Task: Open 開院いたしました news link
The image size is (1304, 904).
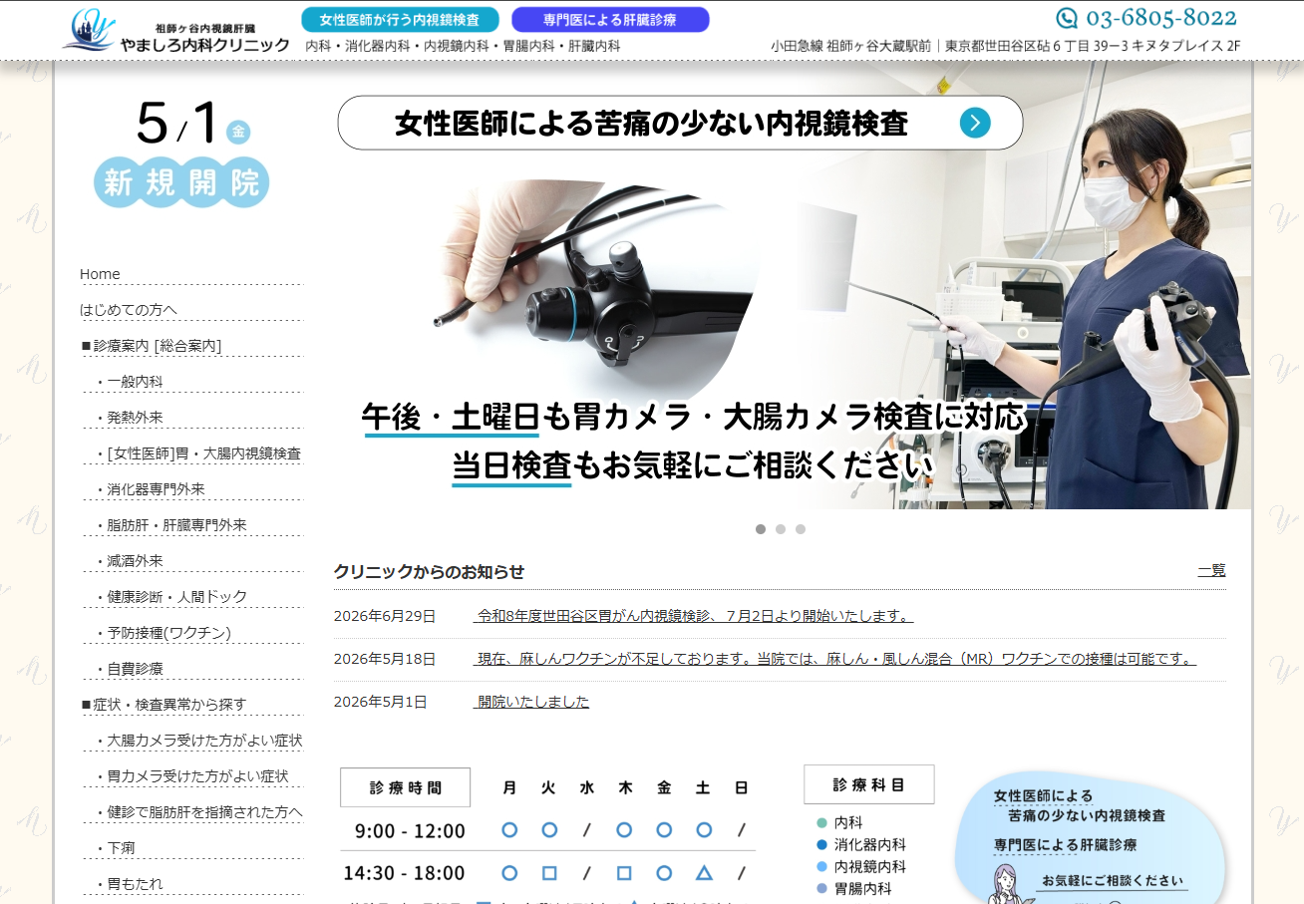Action: pos(531,702)
